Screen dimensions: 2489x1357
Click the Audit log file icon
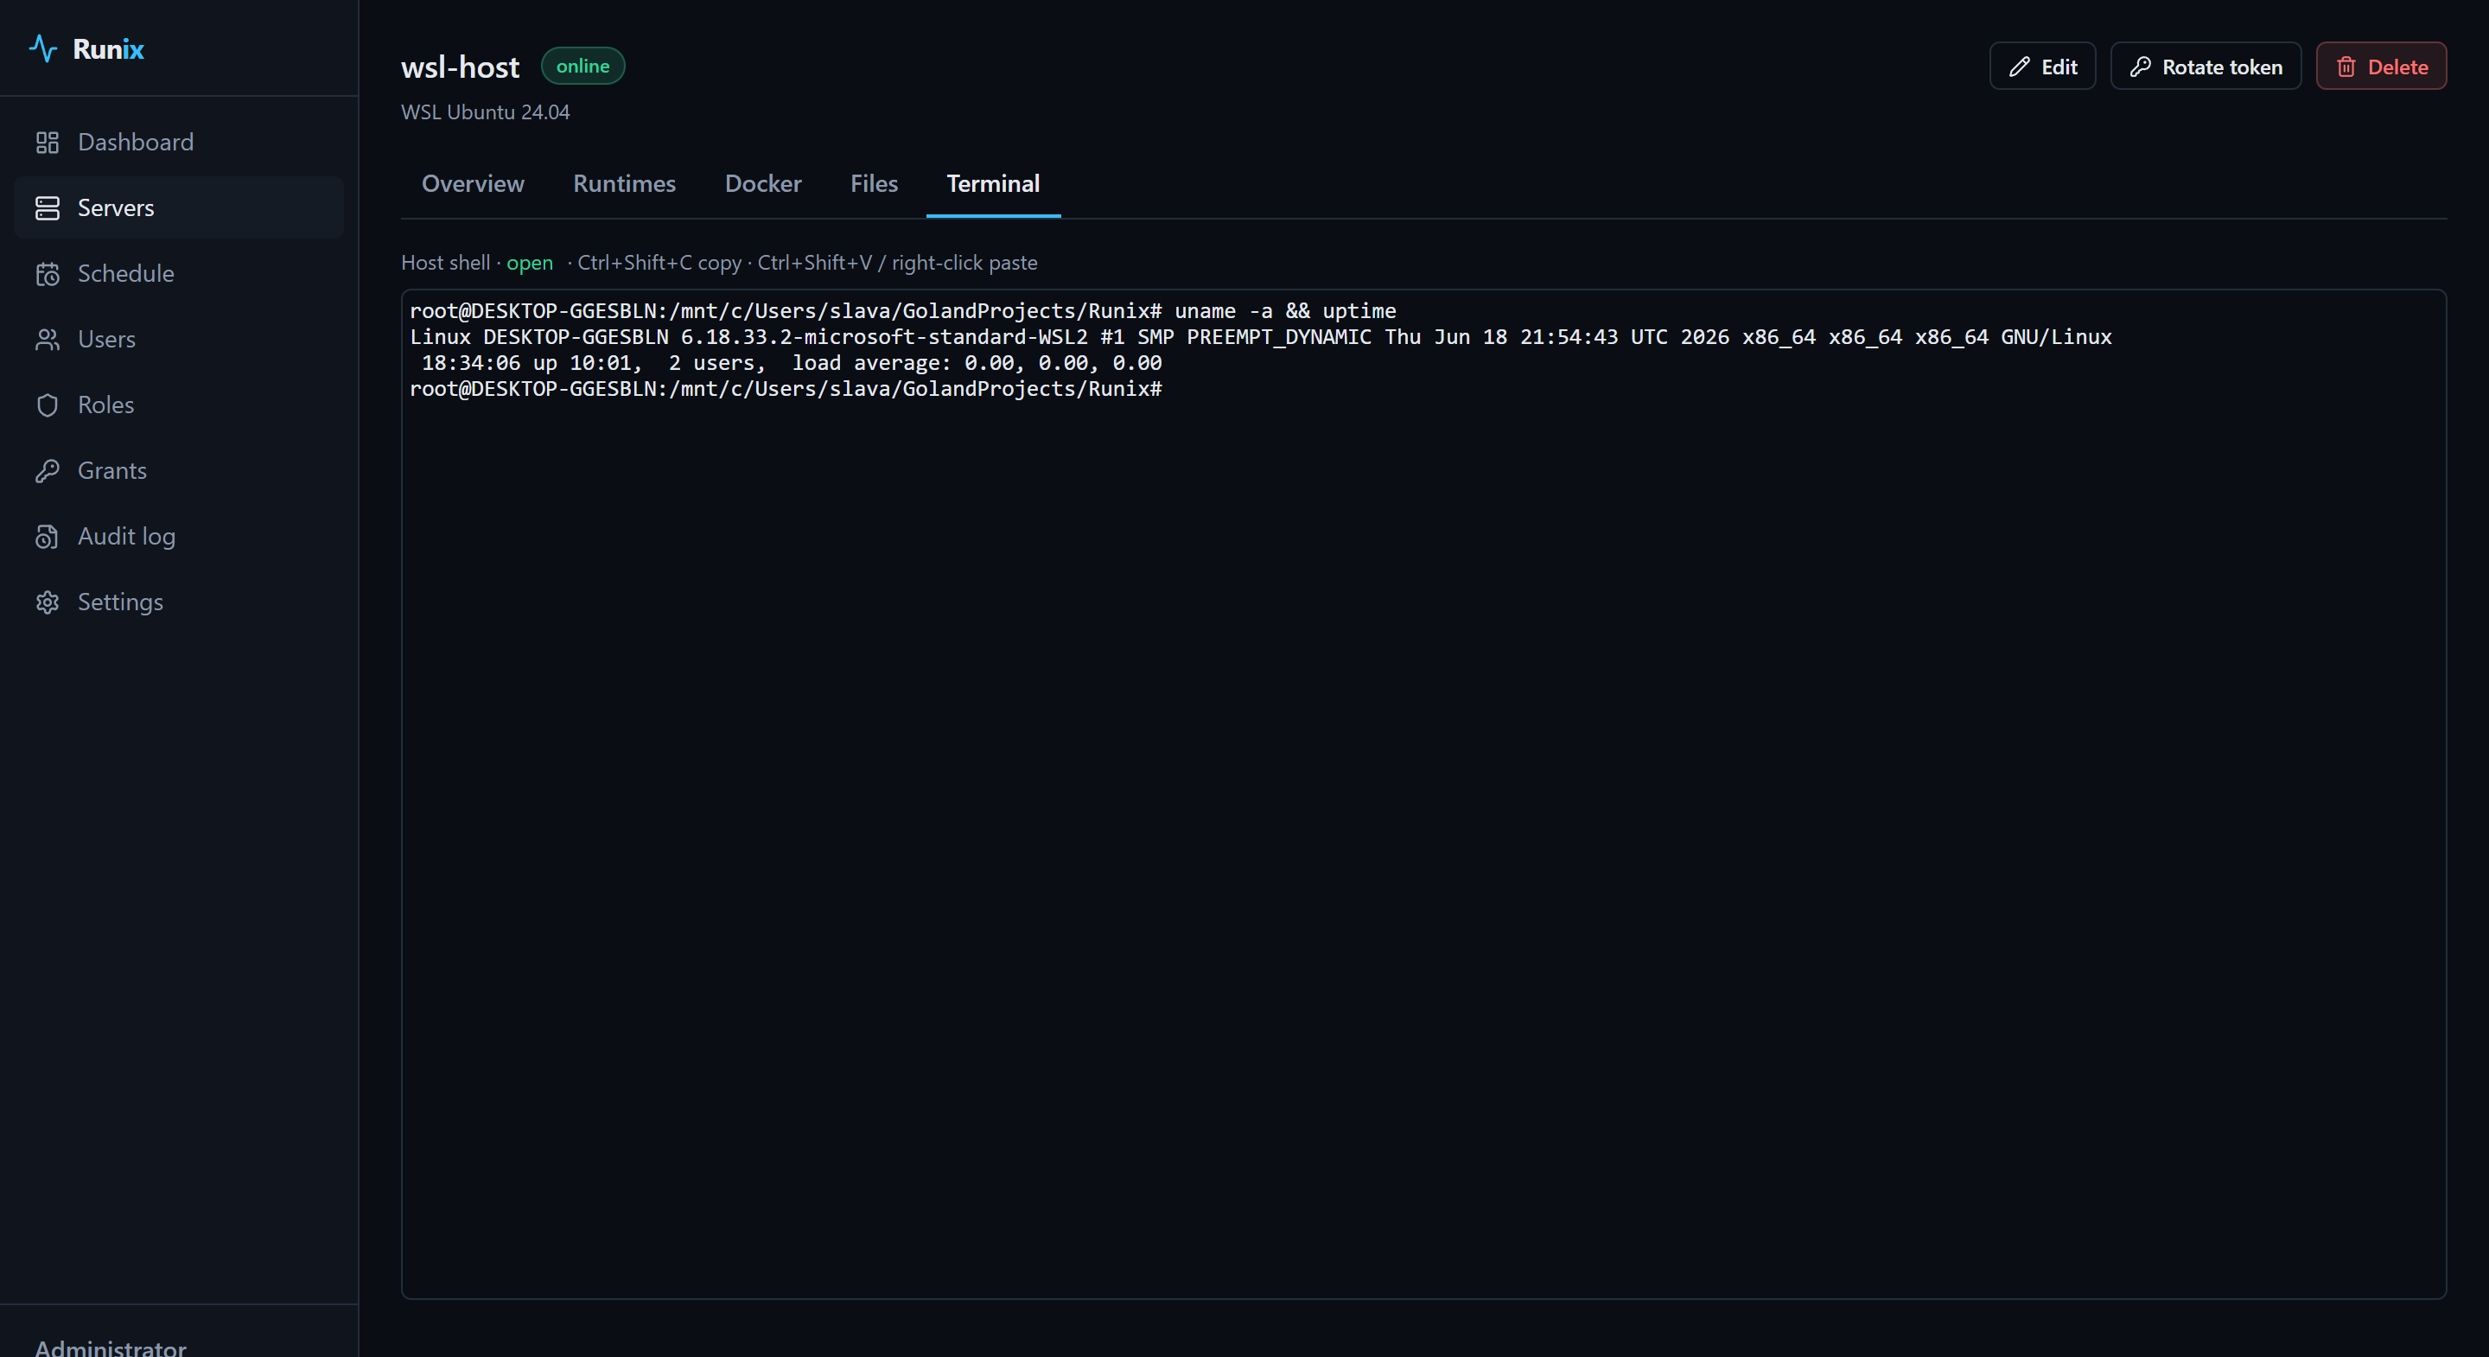(48, 537)
